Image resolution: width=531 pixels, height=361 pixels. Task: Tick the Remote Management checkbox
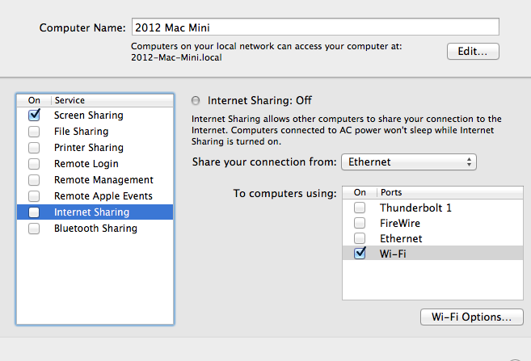(34, 179)
